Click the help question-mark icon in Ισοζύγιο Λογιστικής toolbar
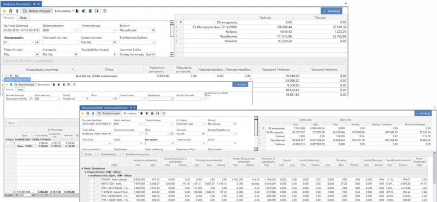The image size is (437, 202). (104, 11)
